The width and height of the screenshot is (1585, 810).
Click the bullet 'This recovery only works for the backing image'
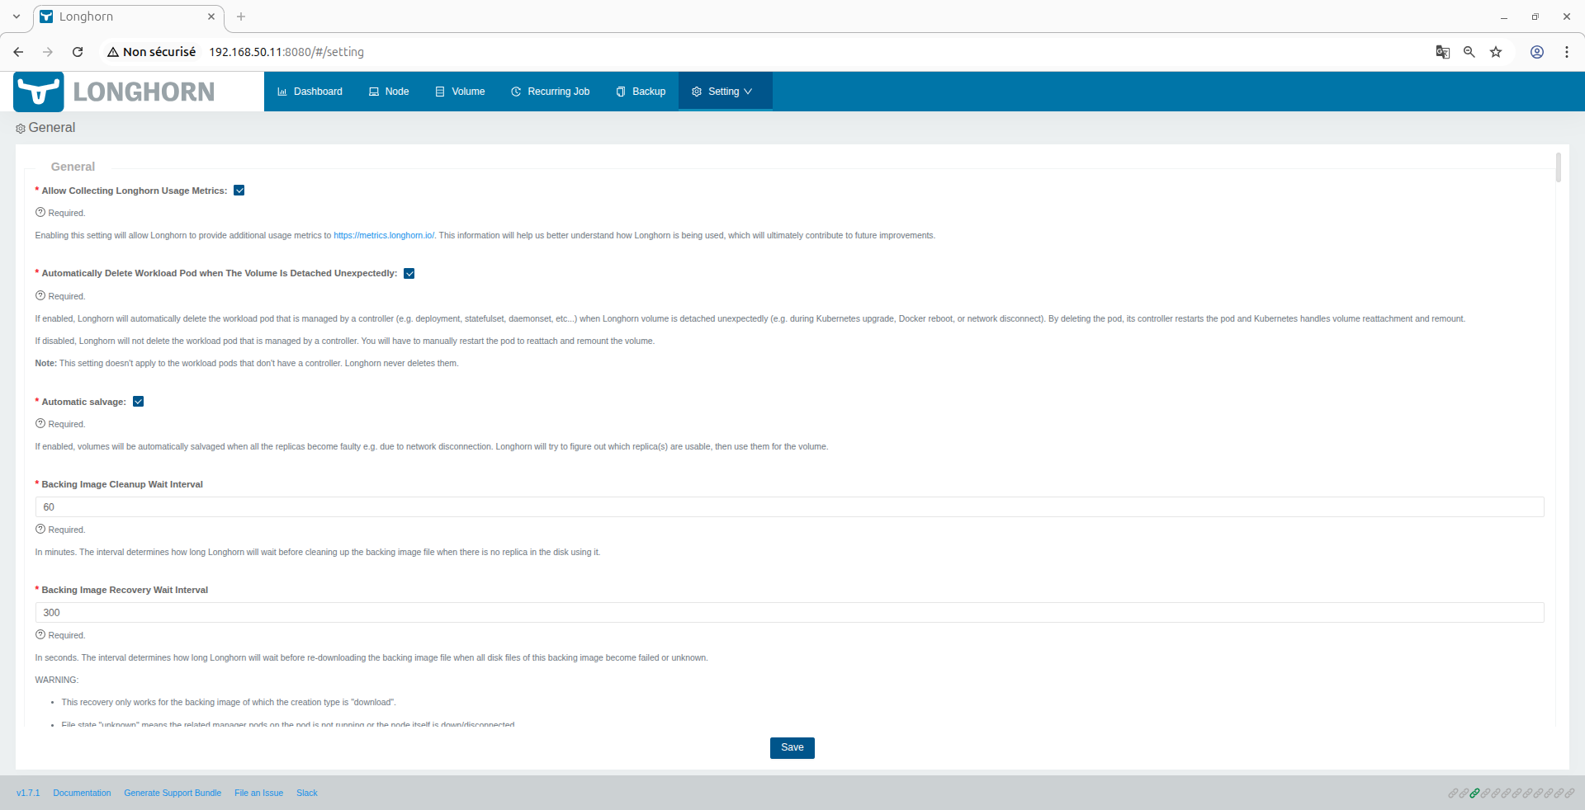click(229, 703)
